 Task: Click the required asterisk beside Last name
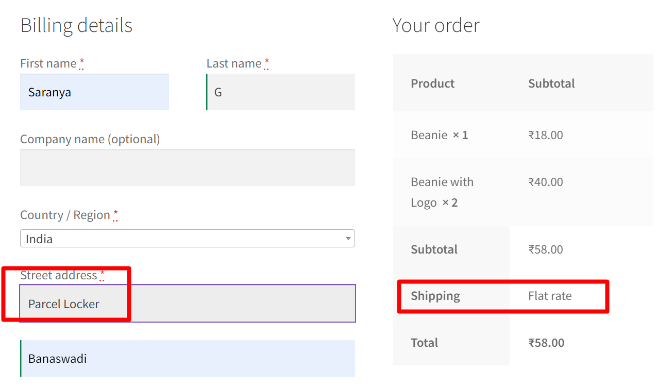266,63
